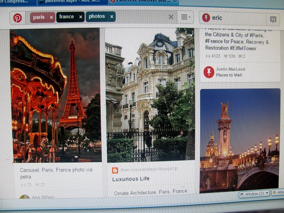Click the eric profile name
The height and width of the screenshot is (213, 284).
click(x=217, y=18)
